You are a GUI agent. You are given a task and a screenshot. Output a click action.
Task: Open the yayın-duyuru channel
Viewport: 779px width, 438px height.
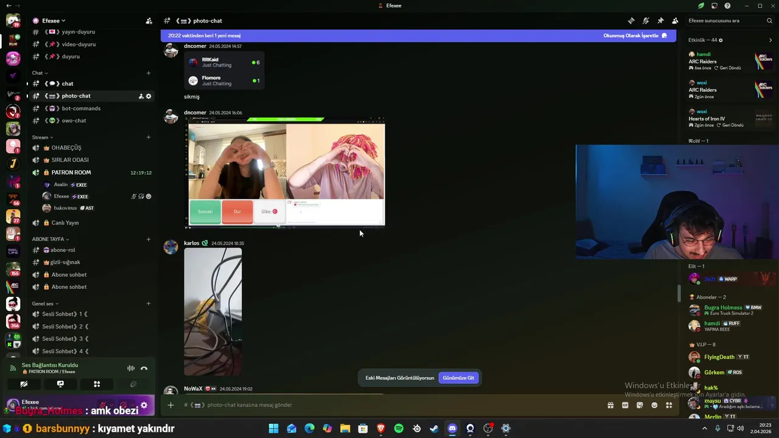pos(78,32)
